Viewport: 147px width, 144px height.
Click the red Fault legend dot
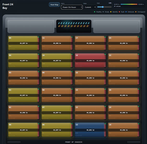click(119, 12)
